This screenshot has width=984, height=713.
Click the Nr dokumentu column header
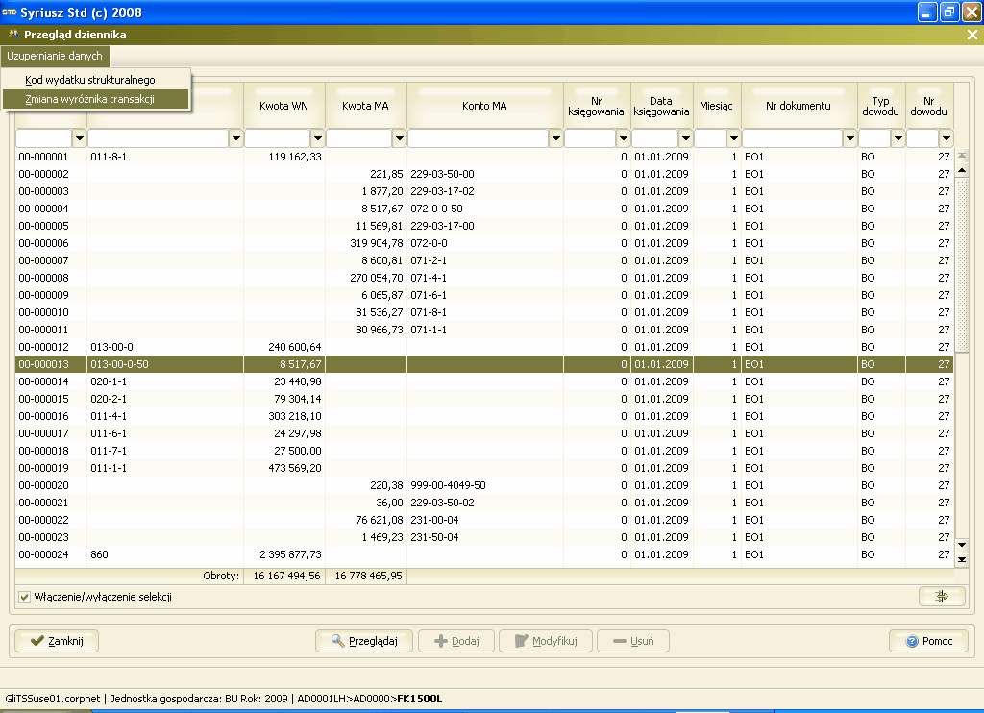coord(799,106)
